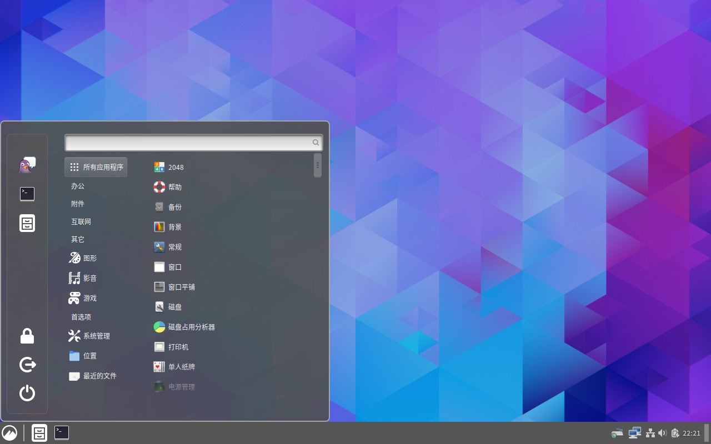
Task: Adjust volume via the speaker tray icon
Action: [663, 432]
